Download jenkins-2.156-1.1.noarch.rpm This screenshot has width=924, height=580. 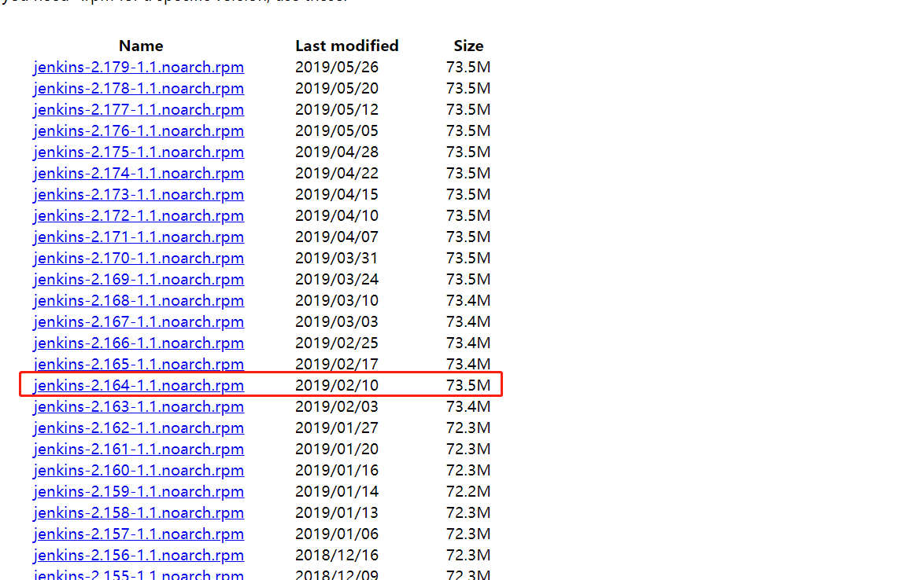click(x=139, y=555)
